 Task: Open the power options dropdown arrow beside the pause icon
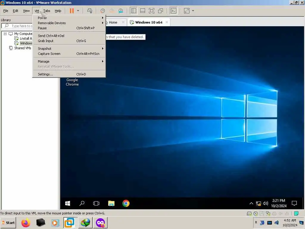[78, 11]
